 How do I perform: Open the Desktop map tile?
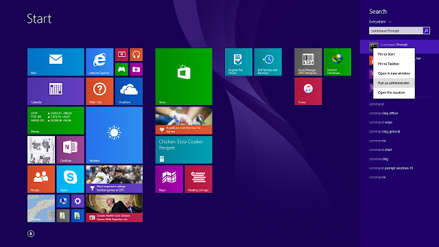41,209
